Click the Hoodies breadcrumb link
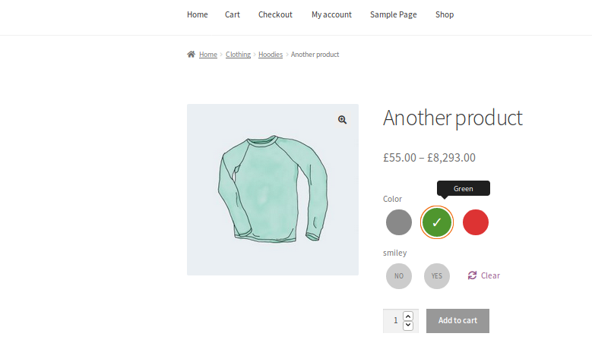The height and width of the screenshot is (346, 592). [271, 55]
